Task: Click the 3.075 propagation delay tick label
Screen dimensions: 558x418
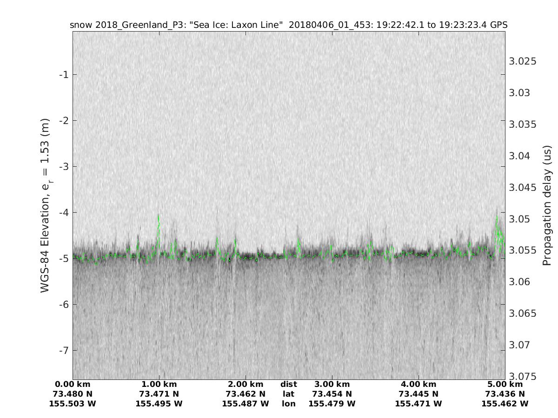Action: coord(523,376)
